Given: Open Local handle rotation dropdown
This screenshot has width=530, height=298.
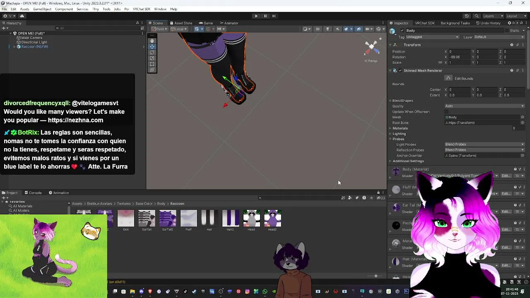Looking at the screenshot, I should point(179,29).
